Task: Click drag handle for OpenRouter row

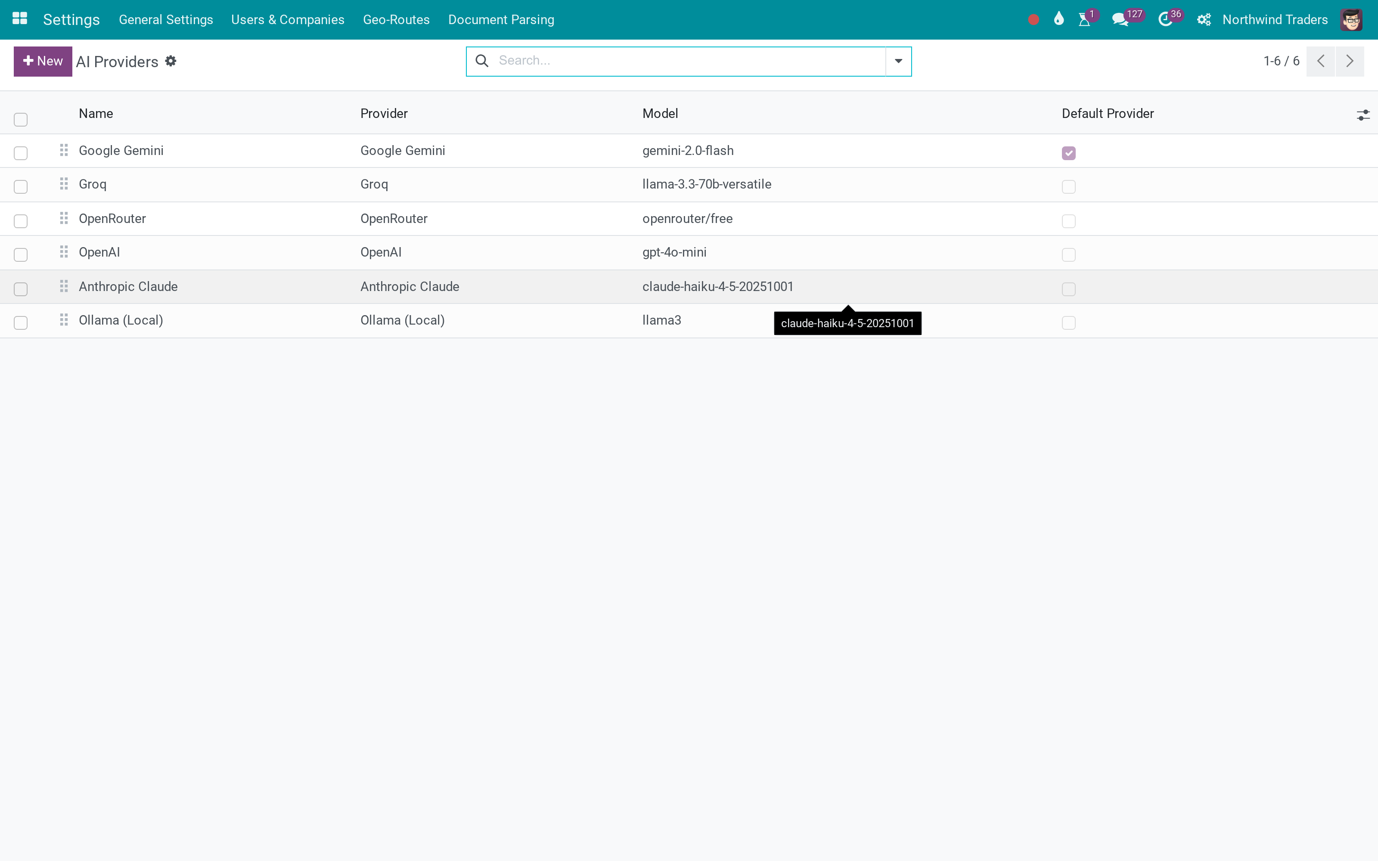Action: point(64,218)
